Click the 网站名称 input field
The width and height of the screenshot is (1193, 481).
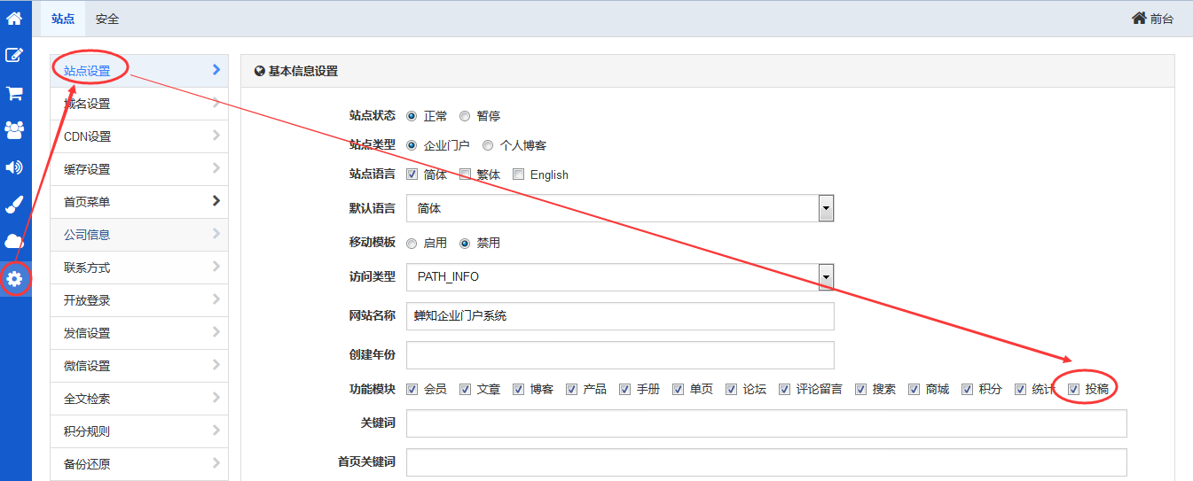620,315
